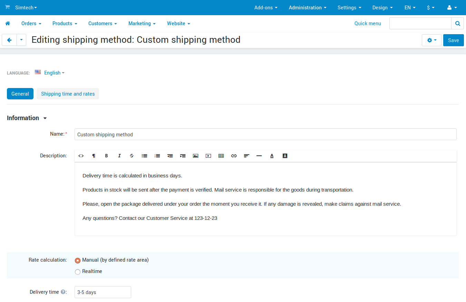Open the EN language dropdown
466x302 pixels.
click(x=410, y=8)
